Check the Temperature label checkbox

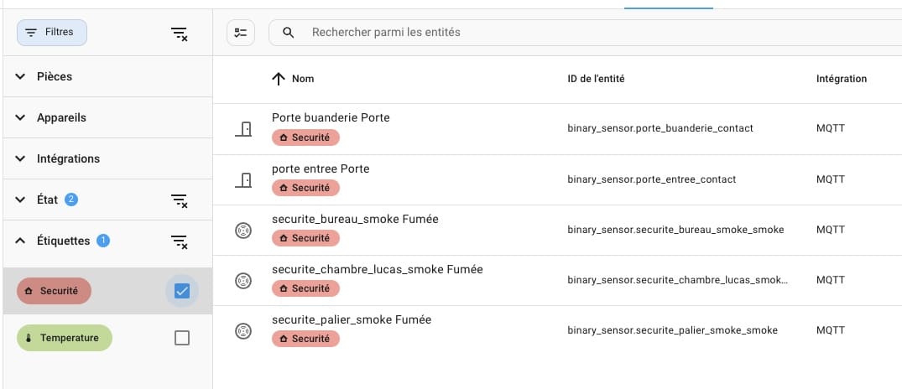[182, 339]
